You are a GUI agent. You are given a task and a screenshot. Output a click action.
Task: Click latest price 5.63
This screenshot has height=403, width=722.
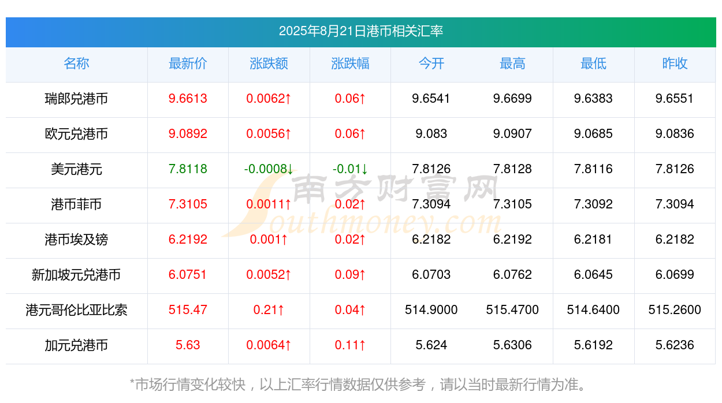(188, 345)
